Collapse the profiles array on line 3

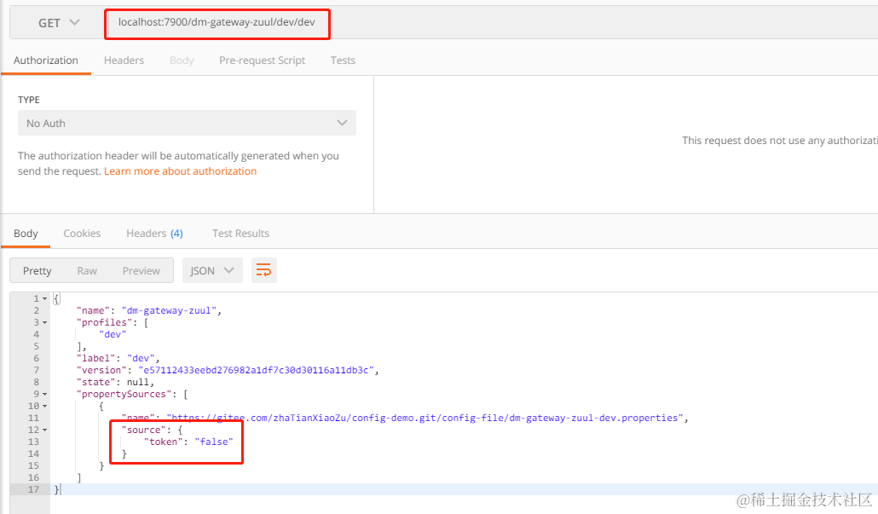(x=45, y=323)
